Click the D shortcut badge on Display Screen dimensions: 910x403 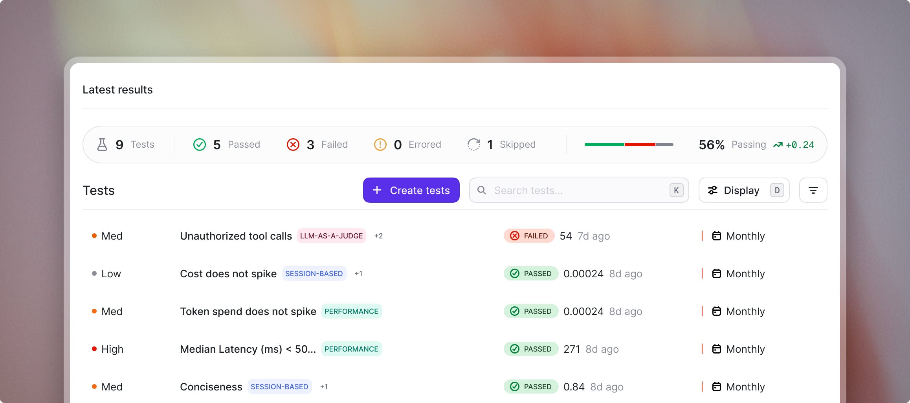tap(777, 190)
